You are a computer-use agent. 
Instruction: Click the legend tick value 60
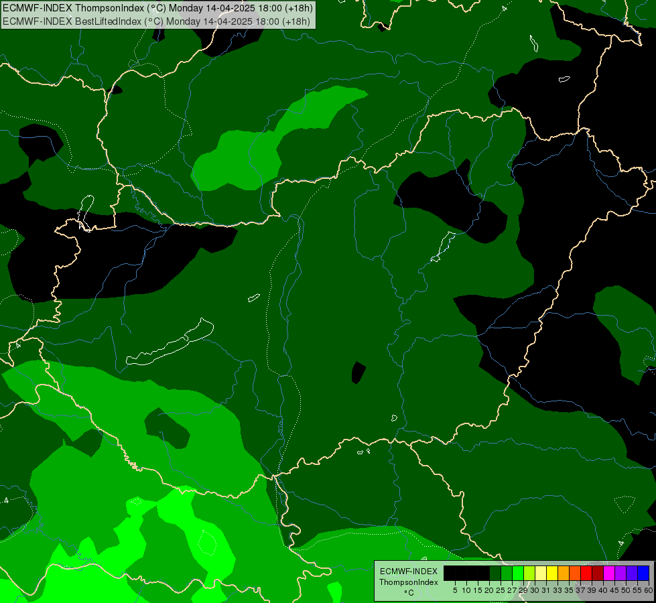[x=649, y=590]
